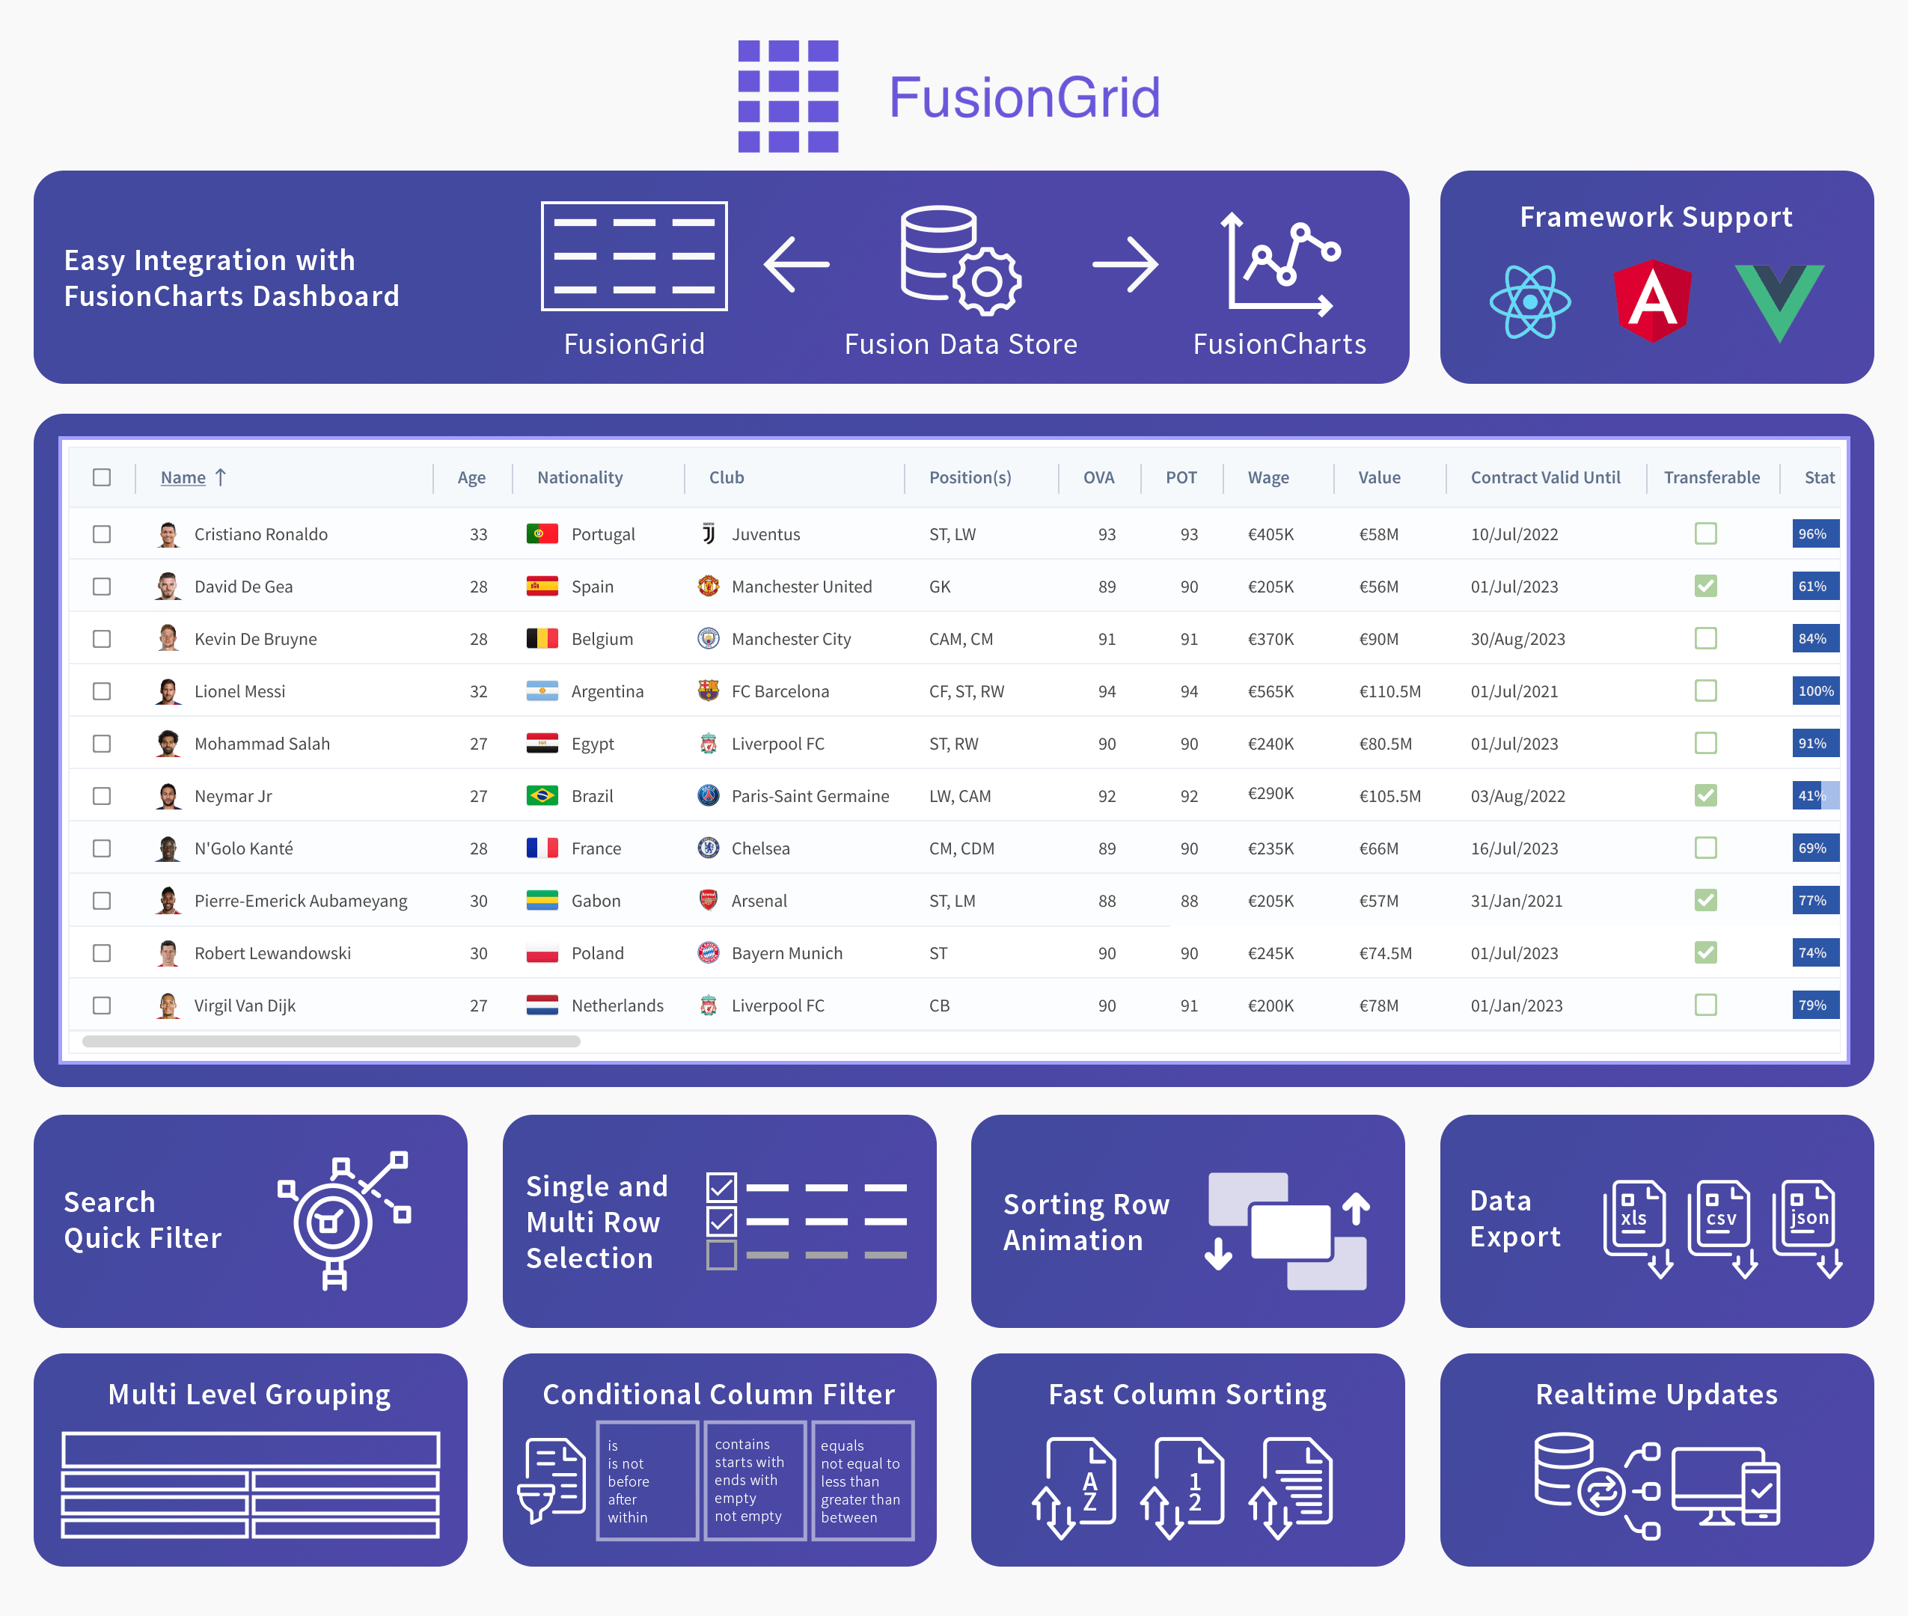
Task: Select the David De Gea row checkbox
Action: (x=102, y=587)
